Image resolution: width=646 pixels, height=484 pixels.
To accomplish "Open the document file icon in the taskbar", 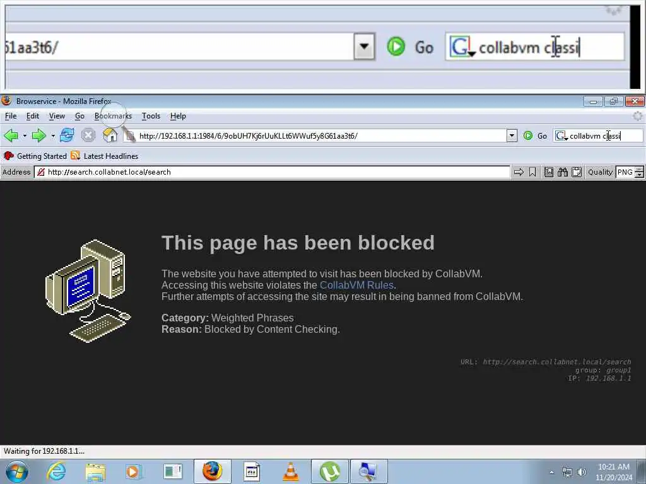I will (x=251, y=471).
